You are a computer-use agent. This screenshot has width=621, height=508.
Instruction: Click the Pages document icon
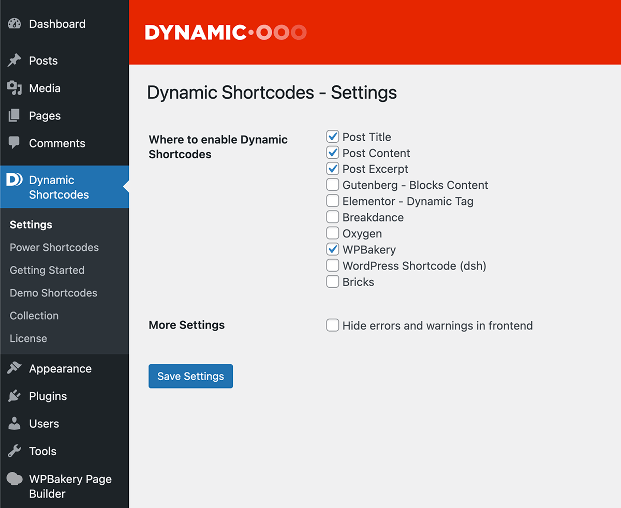click(14, 116)
